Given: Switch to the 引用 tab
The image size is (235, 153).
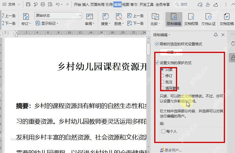Looking at the screenshot, I should point(109,5).
